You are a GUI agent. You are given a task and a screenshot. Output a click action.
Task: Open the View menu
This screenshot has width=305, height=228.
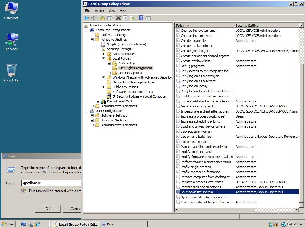click(112, 11)
